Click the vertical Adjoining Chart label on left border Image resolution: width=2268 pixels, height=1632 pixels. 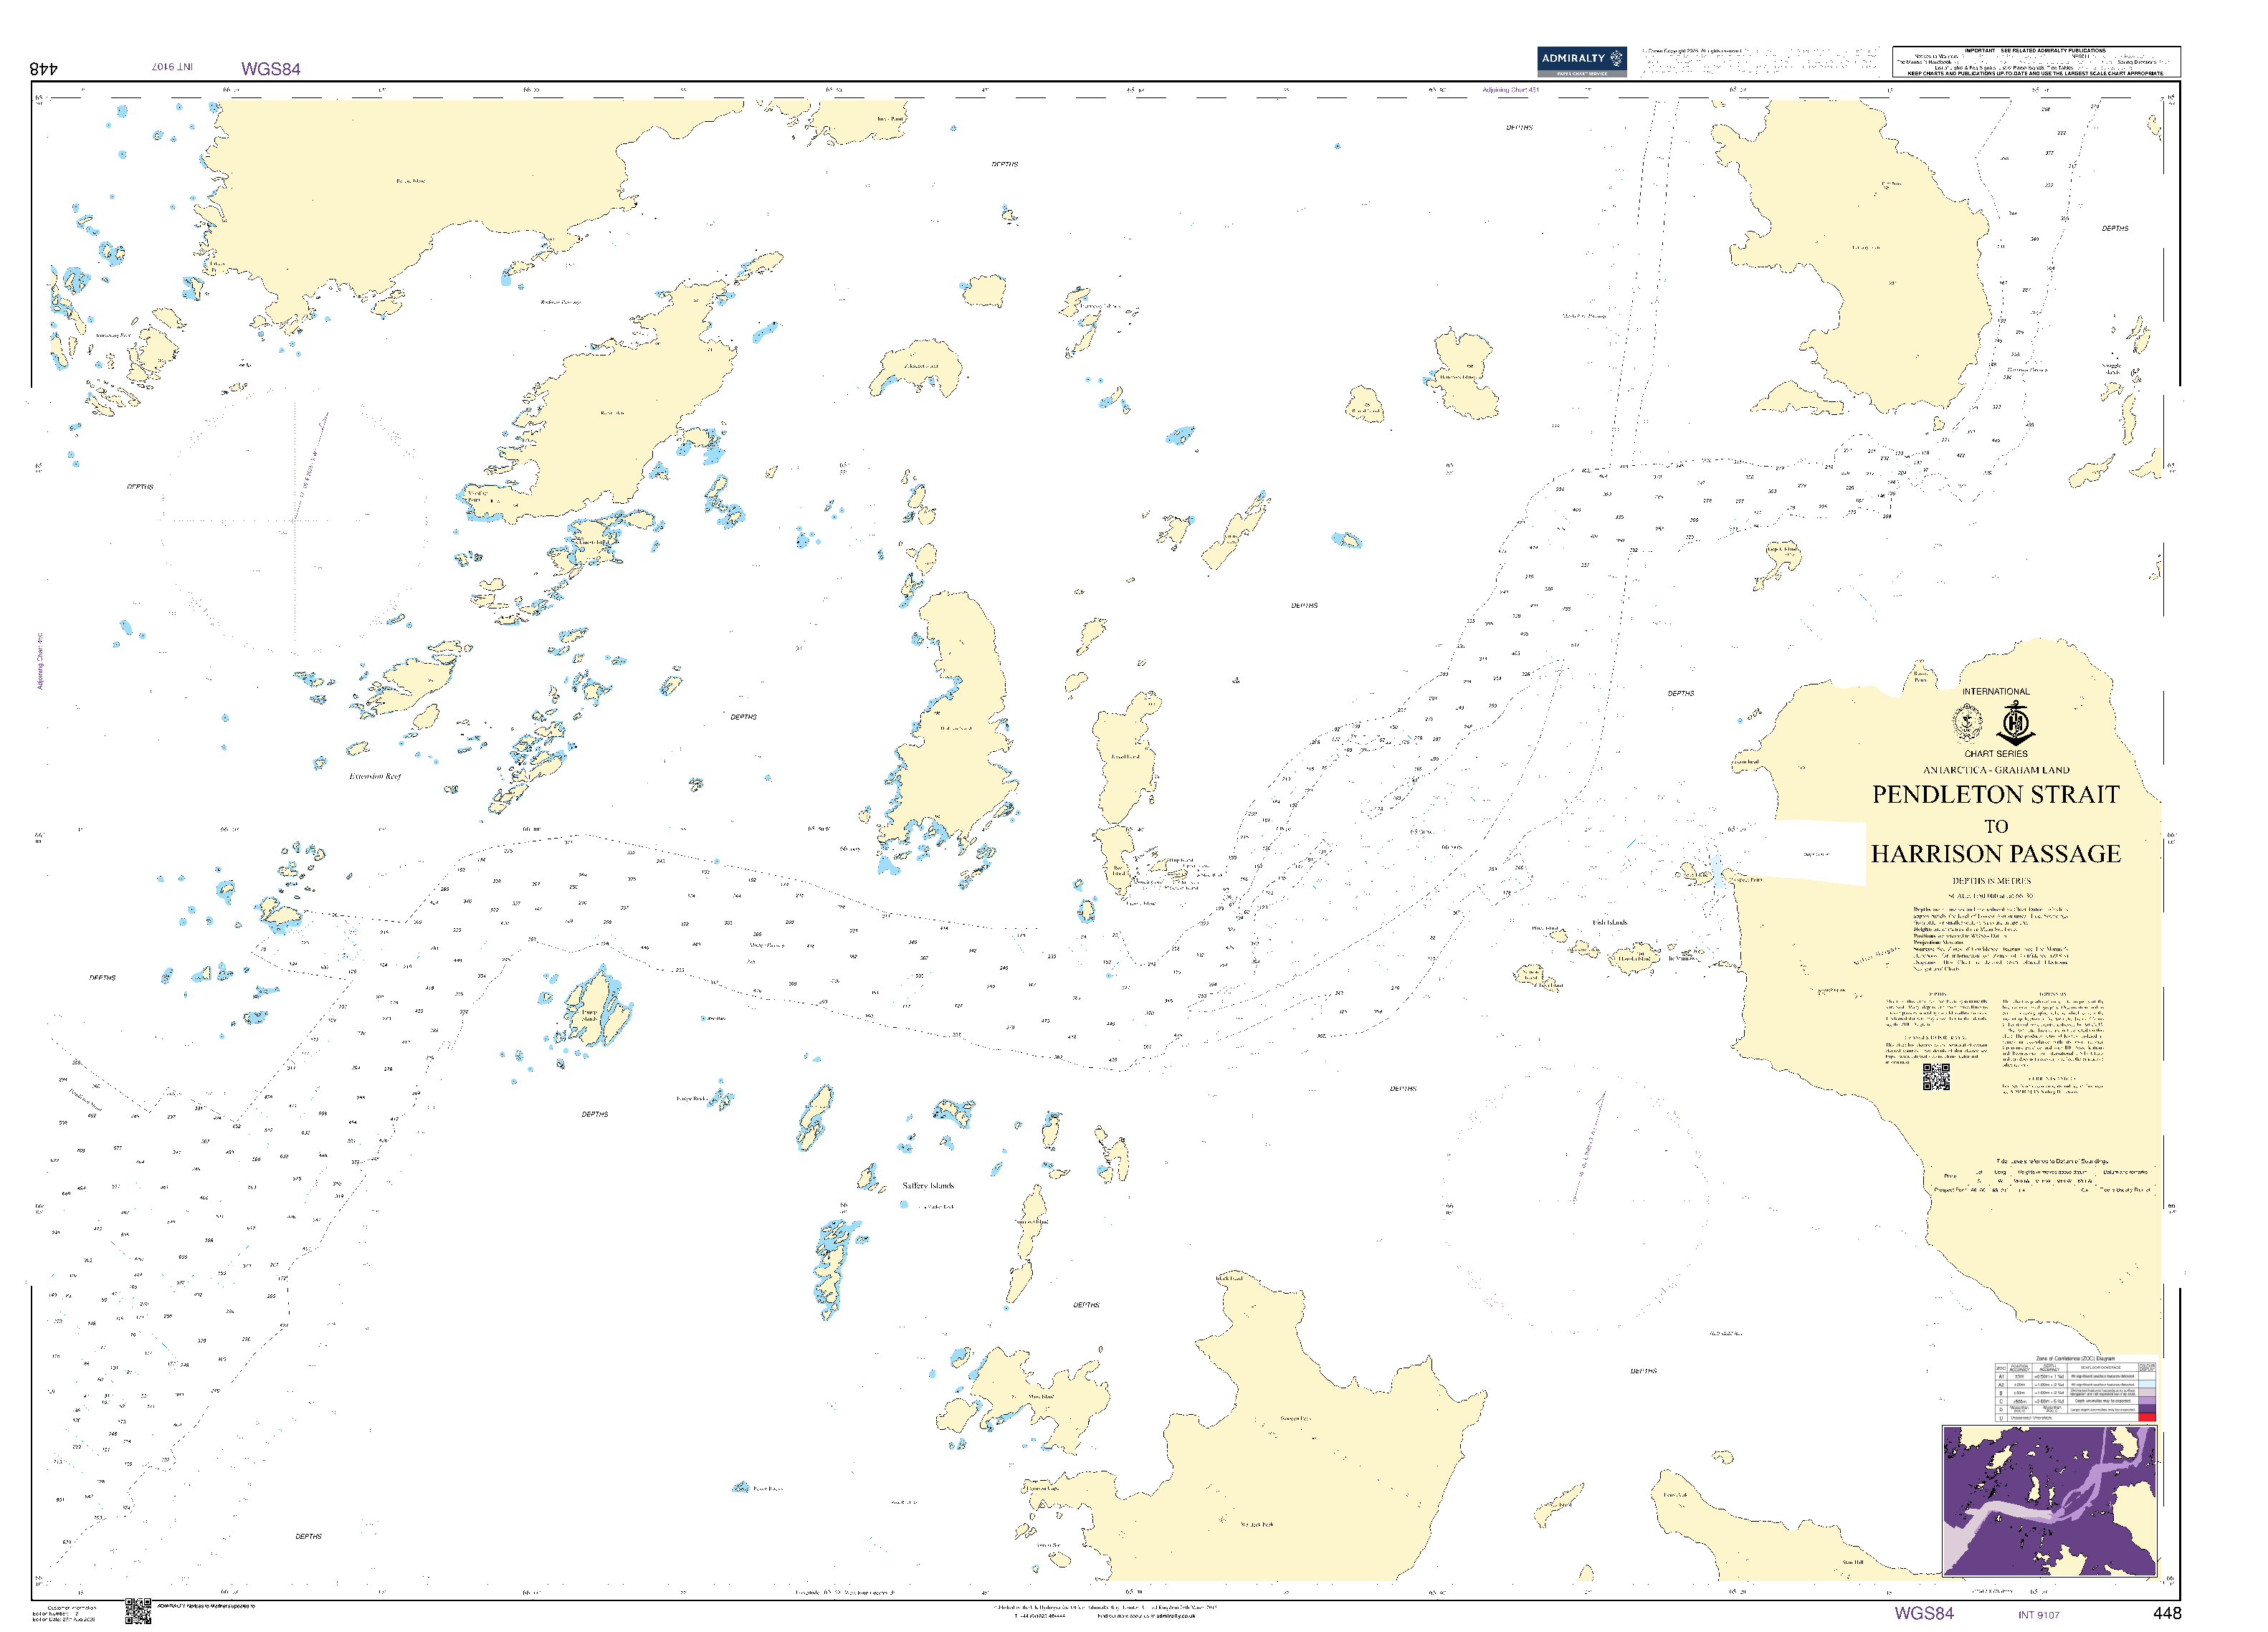coord(41,661)
